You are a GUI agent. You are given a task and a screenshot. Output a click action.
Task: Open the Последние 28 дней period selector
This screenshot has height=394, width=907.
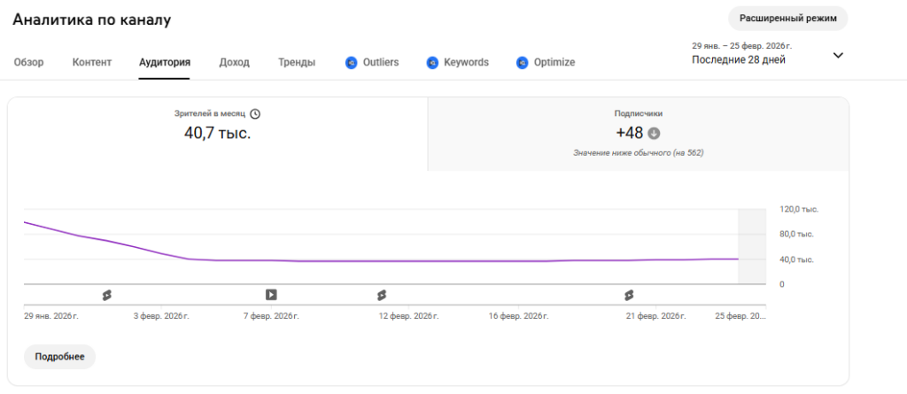(x=738, y=60)
